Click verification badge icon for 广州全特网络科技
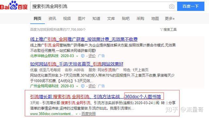Screen dimensions: 209x118 83,86
